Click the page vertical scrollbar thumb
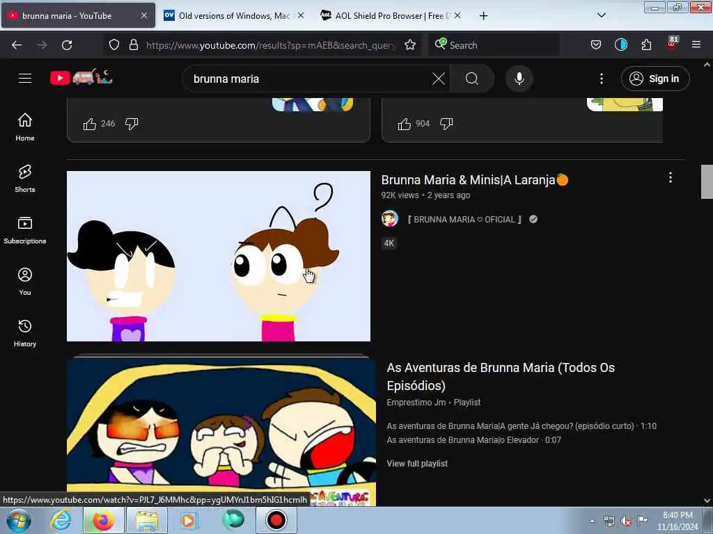Viewport: 713px width, 534px height. 707,181
